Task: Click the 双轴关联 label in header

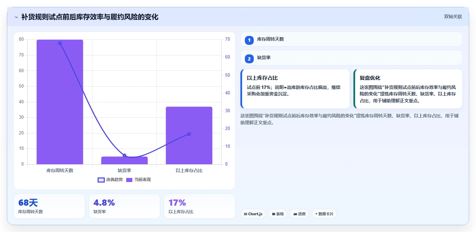Action: [x=453, y=17]
